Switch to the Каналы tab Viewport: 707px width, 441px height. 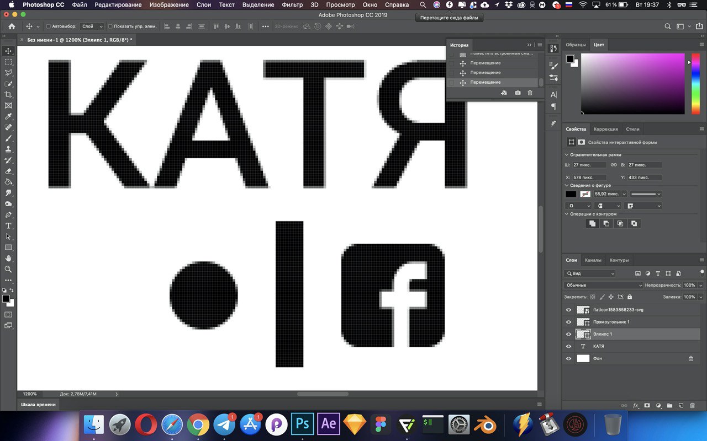coord(593,260)
